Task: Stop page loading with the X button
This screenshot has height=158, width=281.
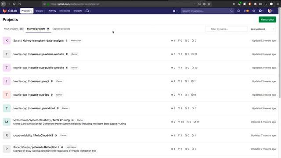Action: tap(19, 4)
